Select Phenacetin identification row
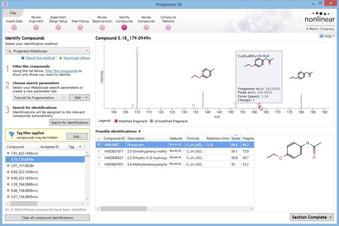The height and width of the screenshot is (226, 339). tap(175, 145)
